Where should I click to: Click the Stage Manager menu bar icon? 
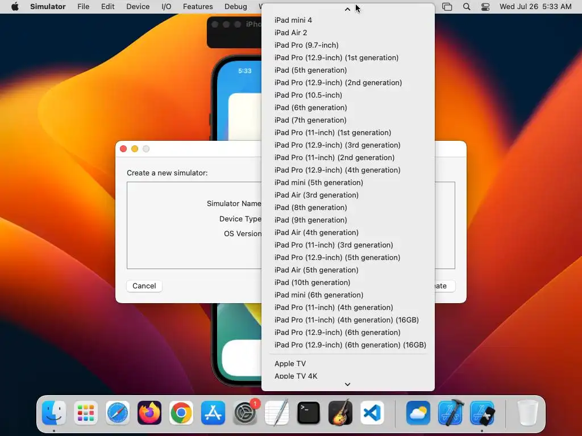[x=447, y=7]
